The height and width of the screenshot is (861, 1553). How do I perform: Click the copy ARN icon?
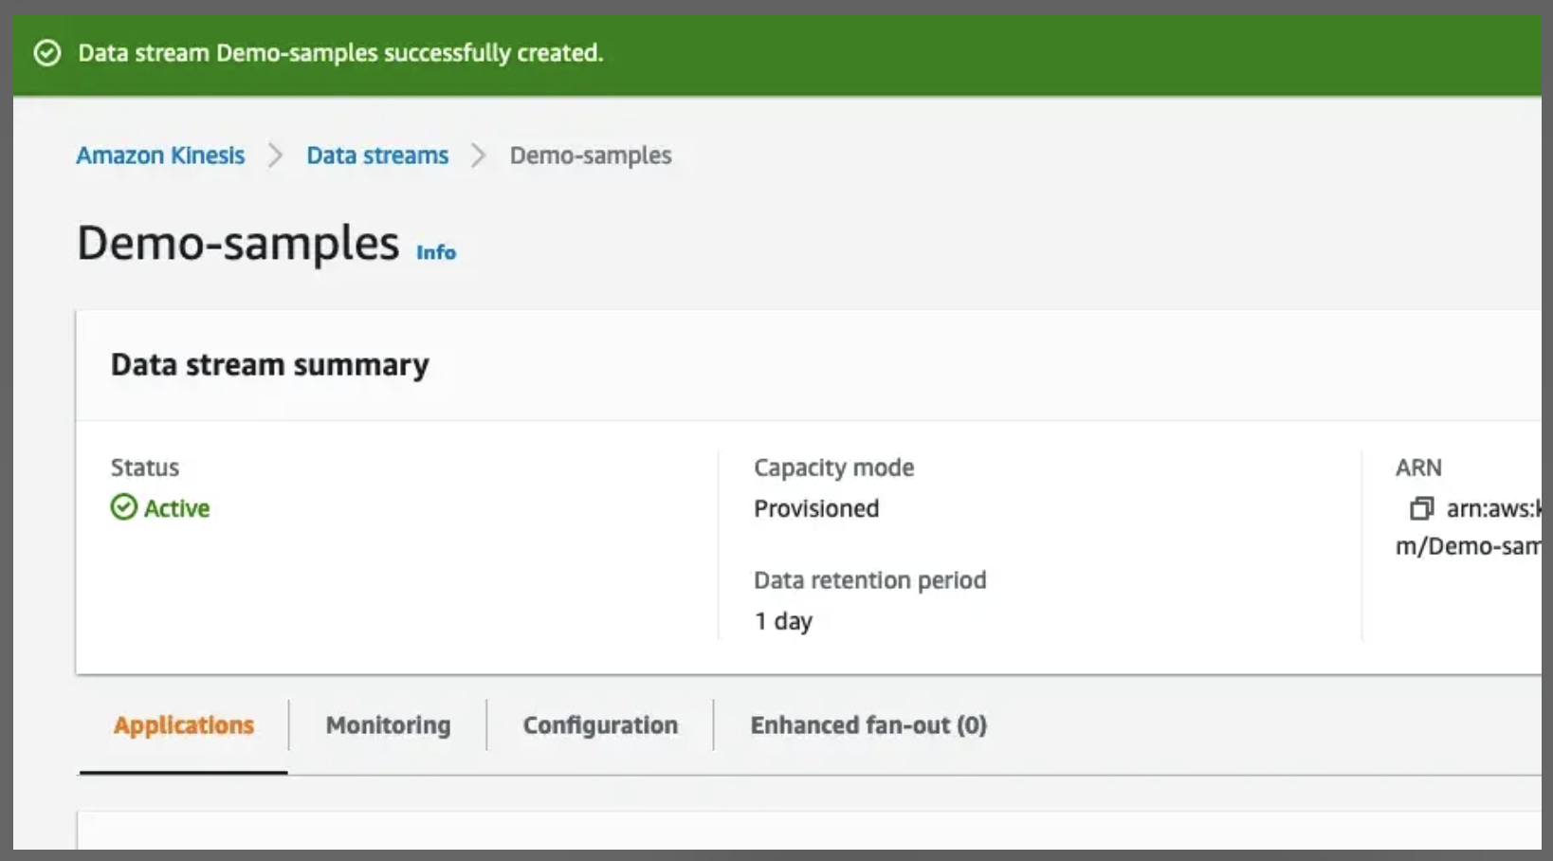tap(1420, 509)
